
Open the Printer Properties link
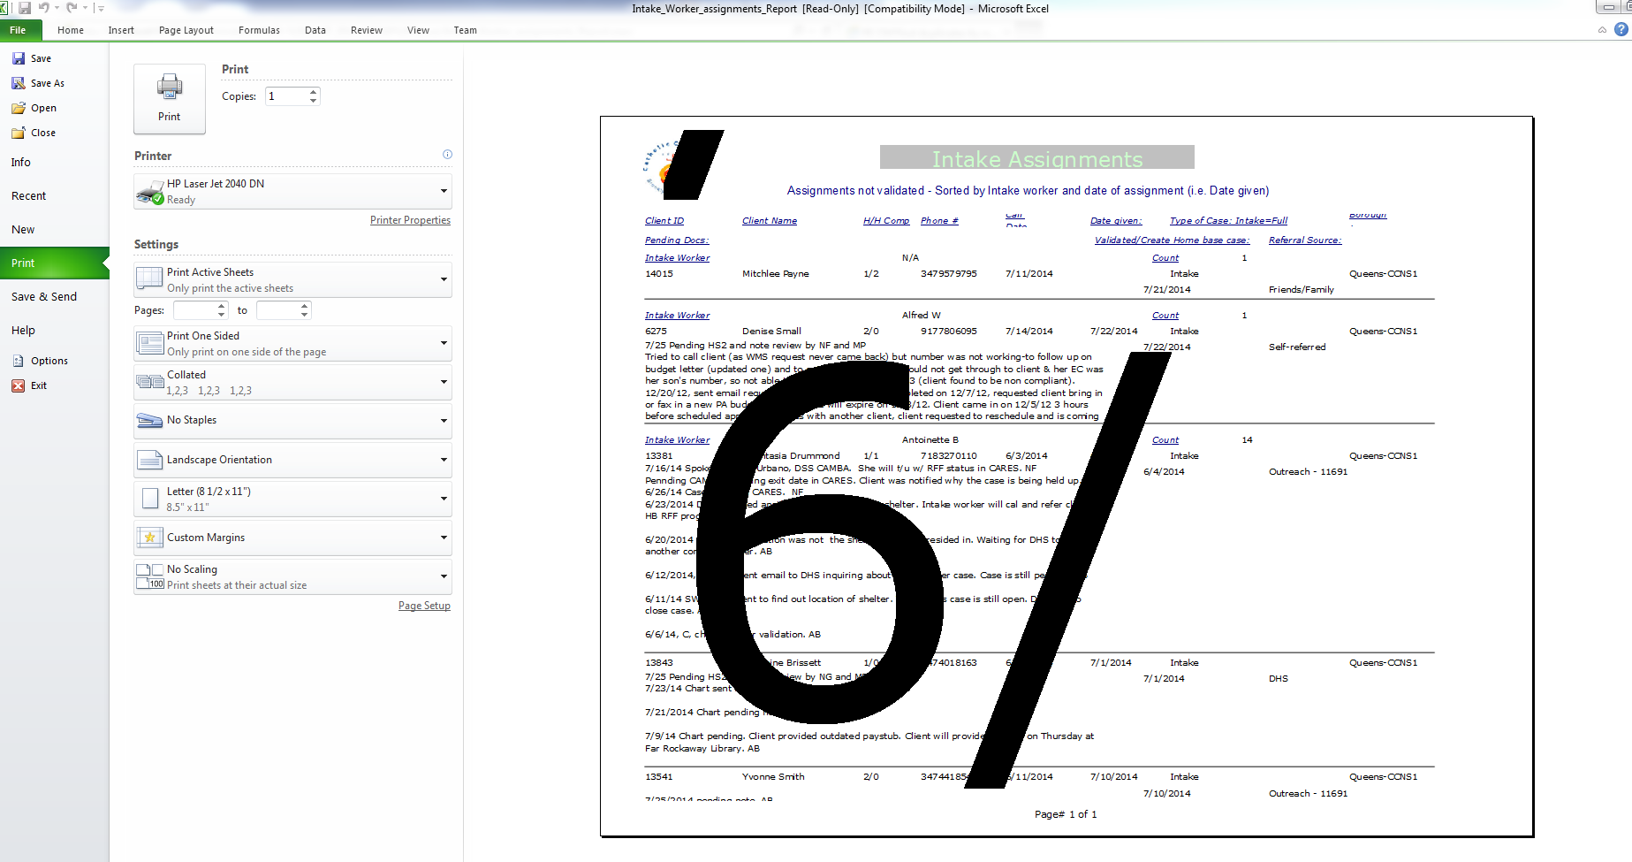pyautogui.click(x=410, y=220)
